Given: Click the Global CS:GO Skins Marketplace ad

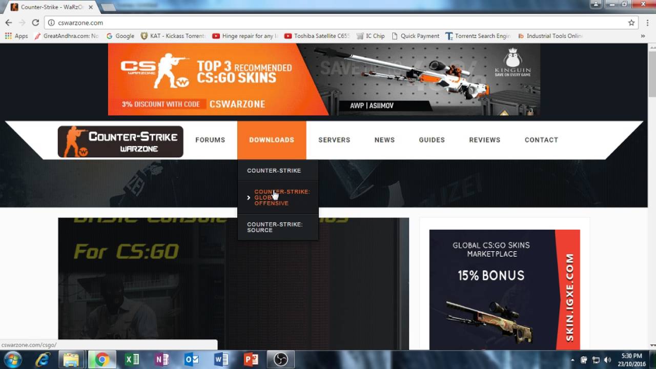Looking at the screenshot, I should [504, 290].
